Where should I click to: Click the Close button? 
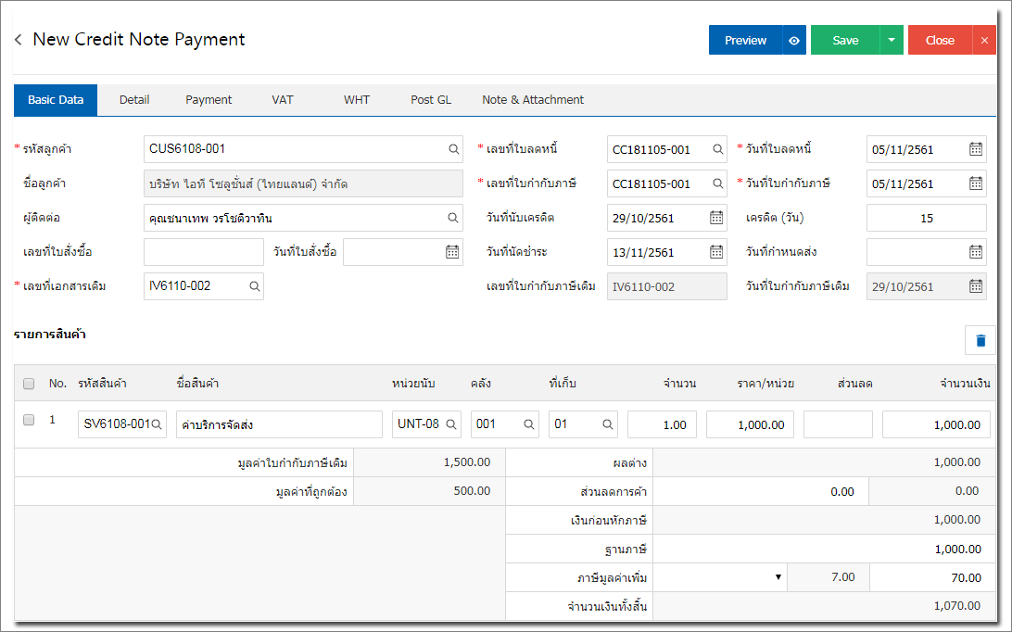tap(940, 40)
